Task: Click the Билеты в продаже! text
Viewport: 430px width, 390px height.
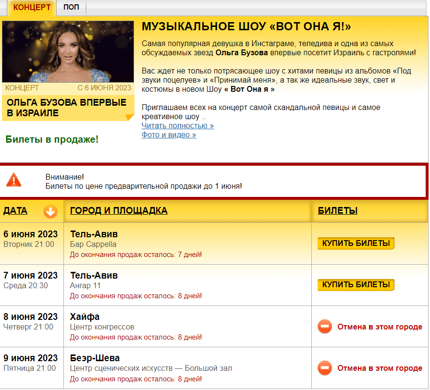Action: pos(52,139)
